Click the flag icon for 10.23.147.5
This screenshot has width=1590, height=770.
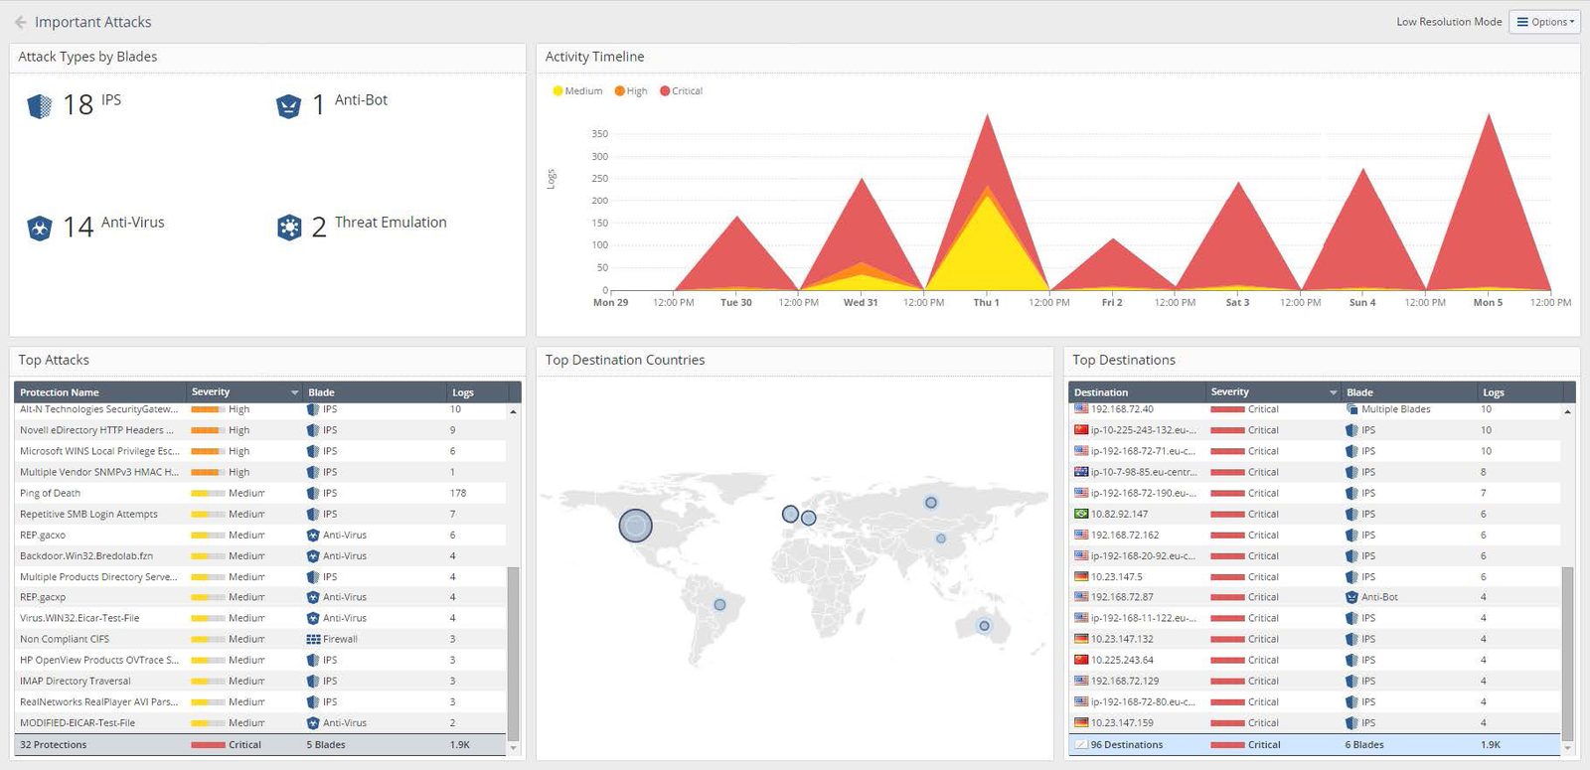[x=1081, y=576]
